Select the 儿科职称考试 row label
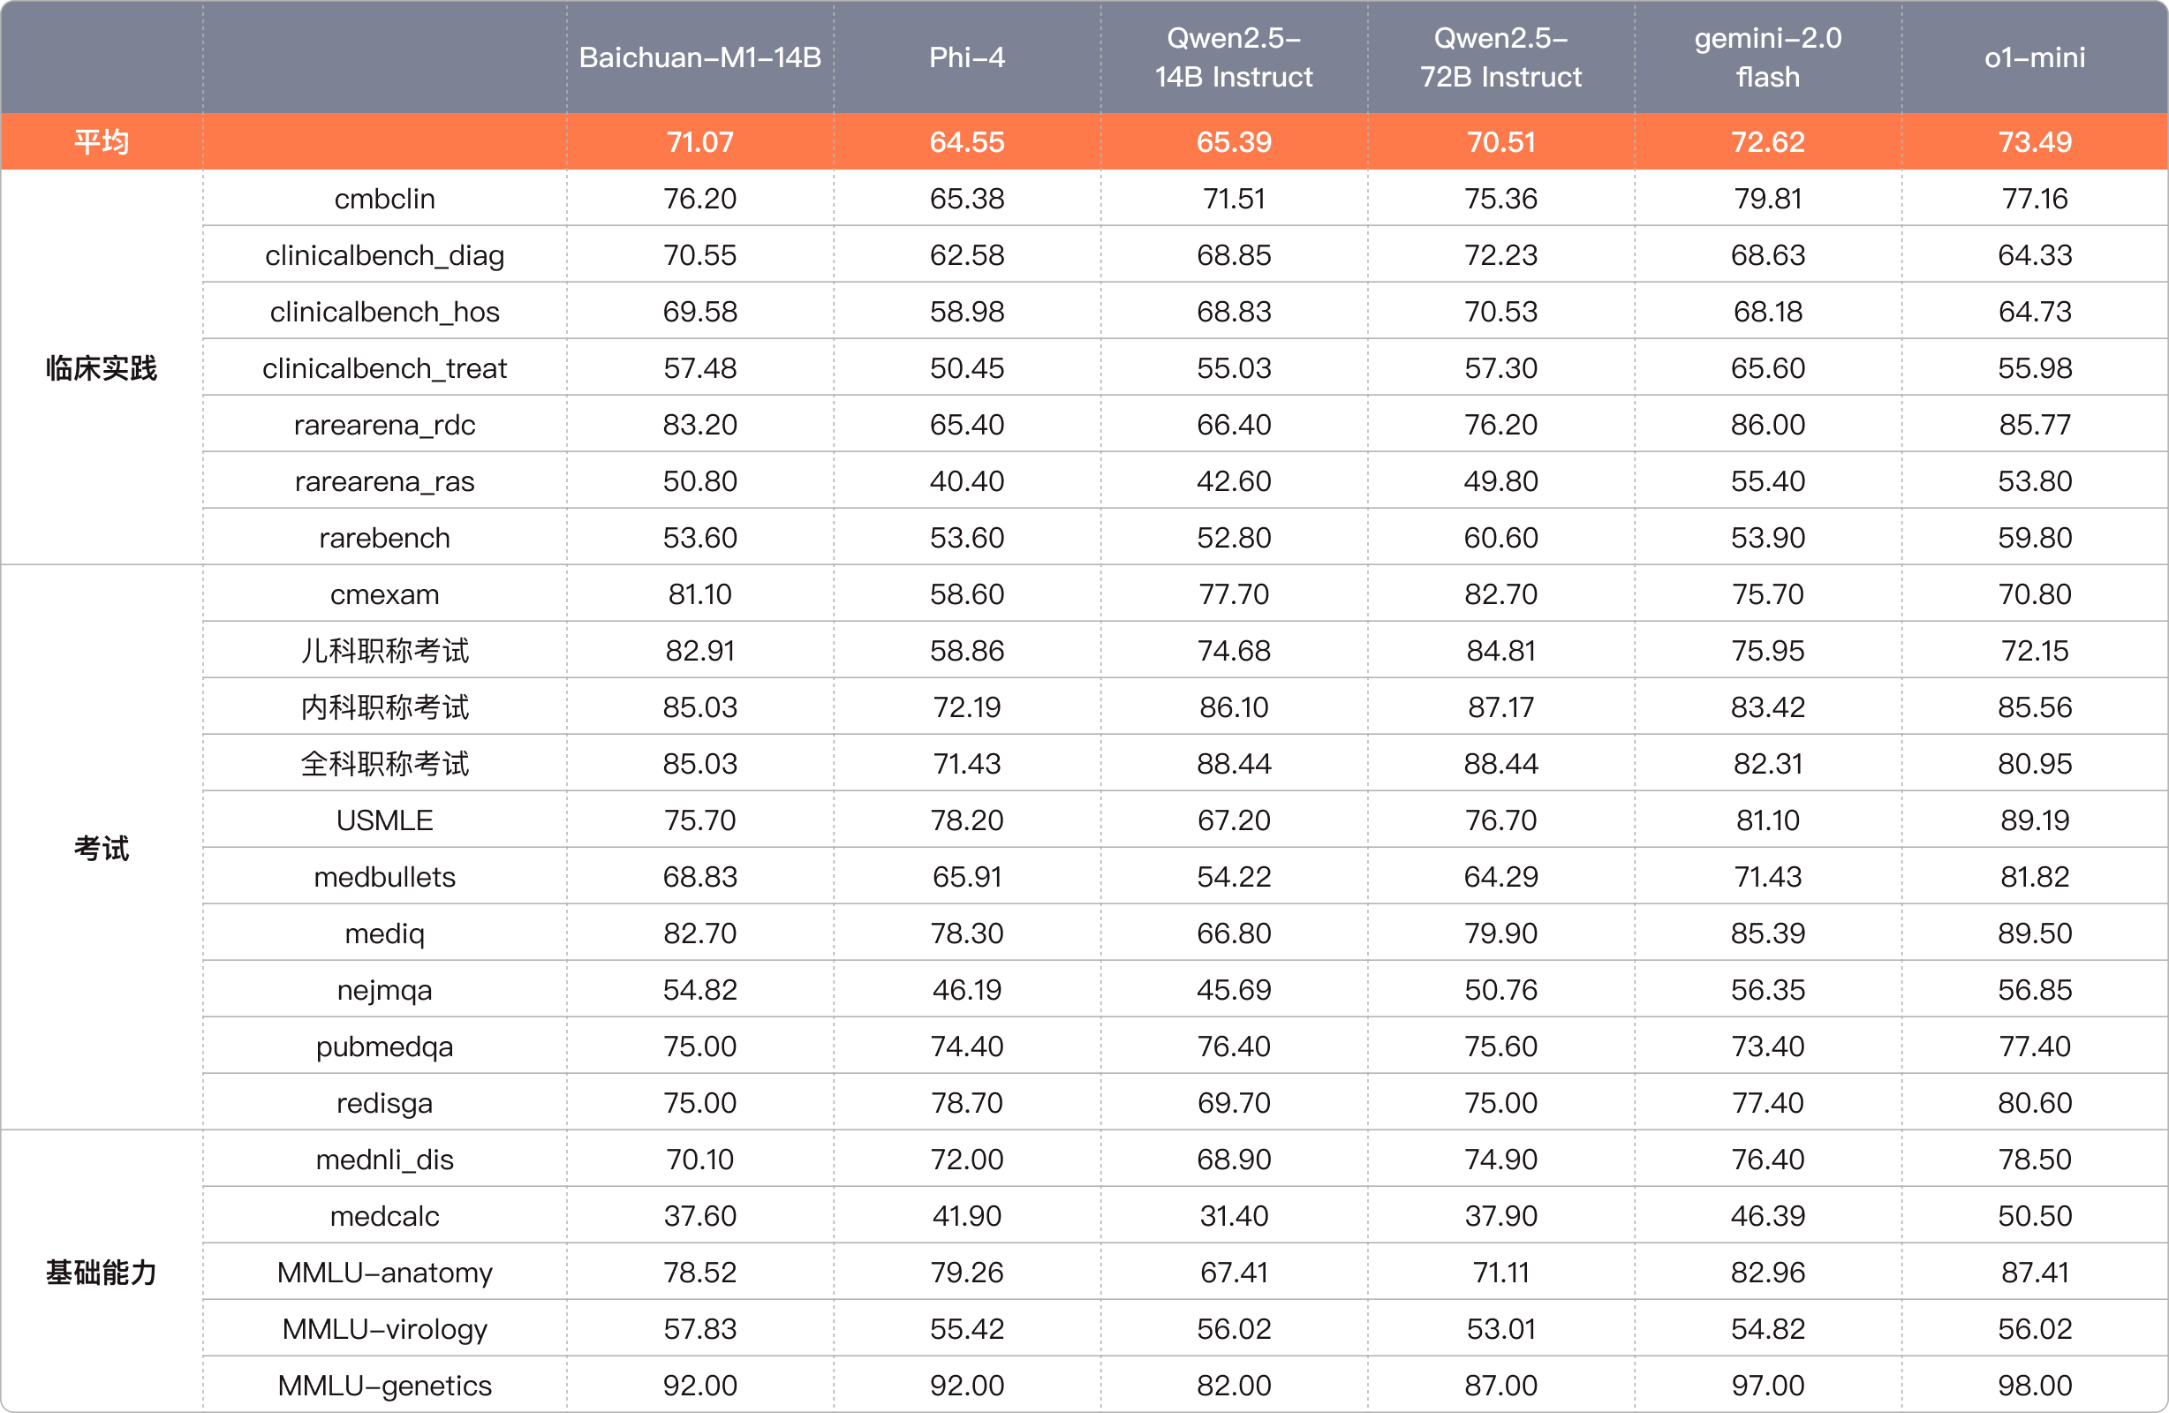Image resolution: width=2169 pixels, height=1413 pixels. coord(384,651)
